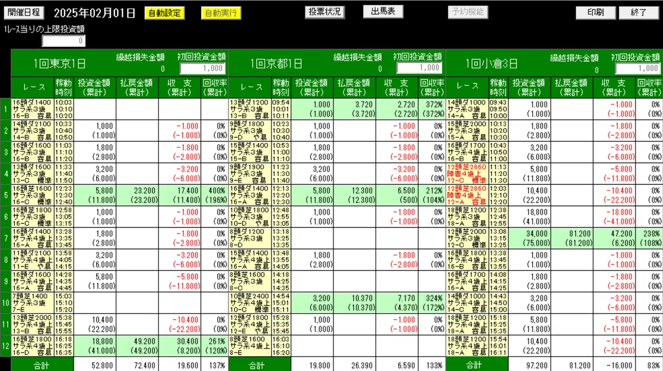Viewport: 663px width, 371px height.
Task: Select Kyoto race cell 10頭芝2400
Action: click(250, 303)
